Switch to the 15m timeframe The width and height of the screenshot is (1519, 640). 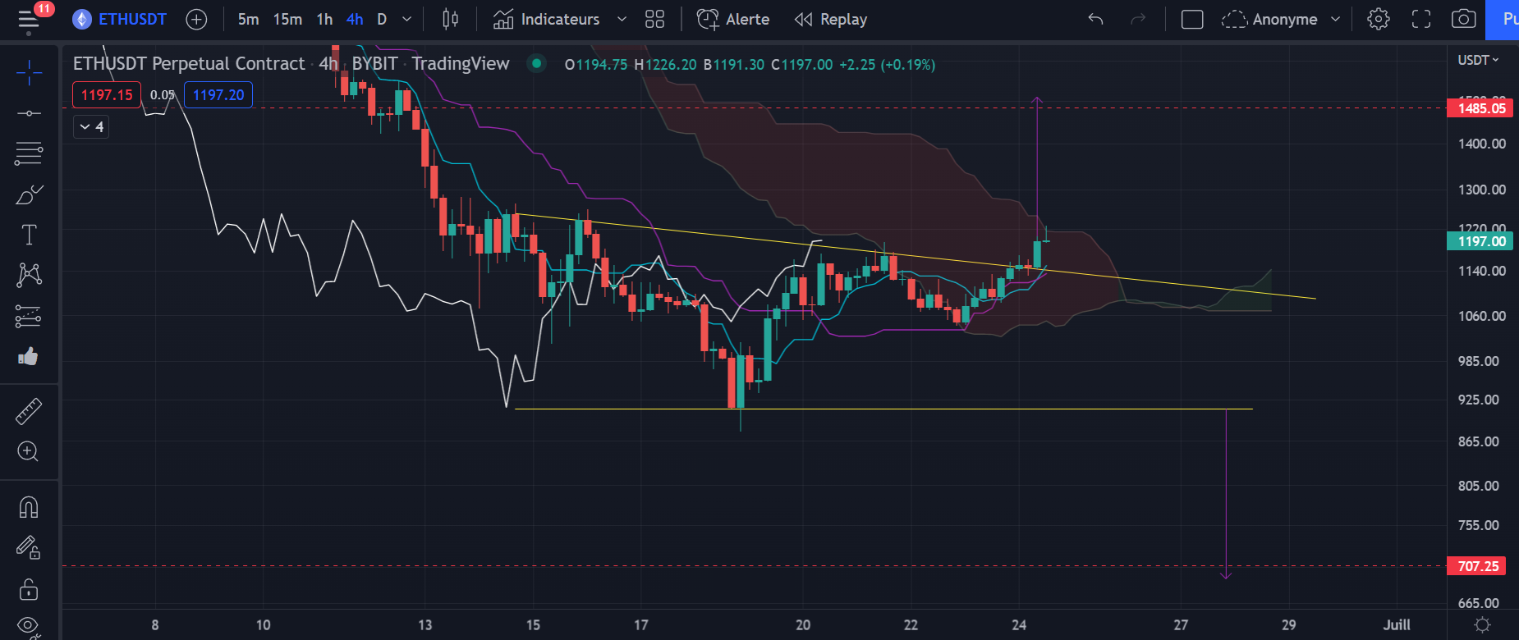click(x=287, y=19)
